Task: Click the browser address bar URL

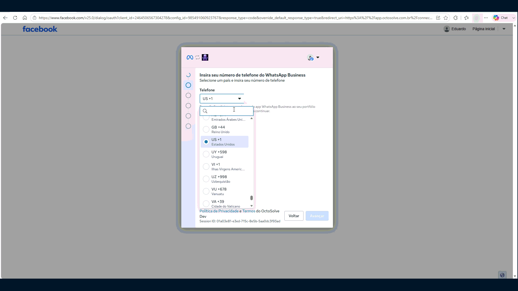Action: tap(235, 18)
